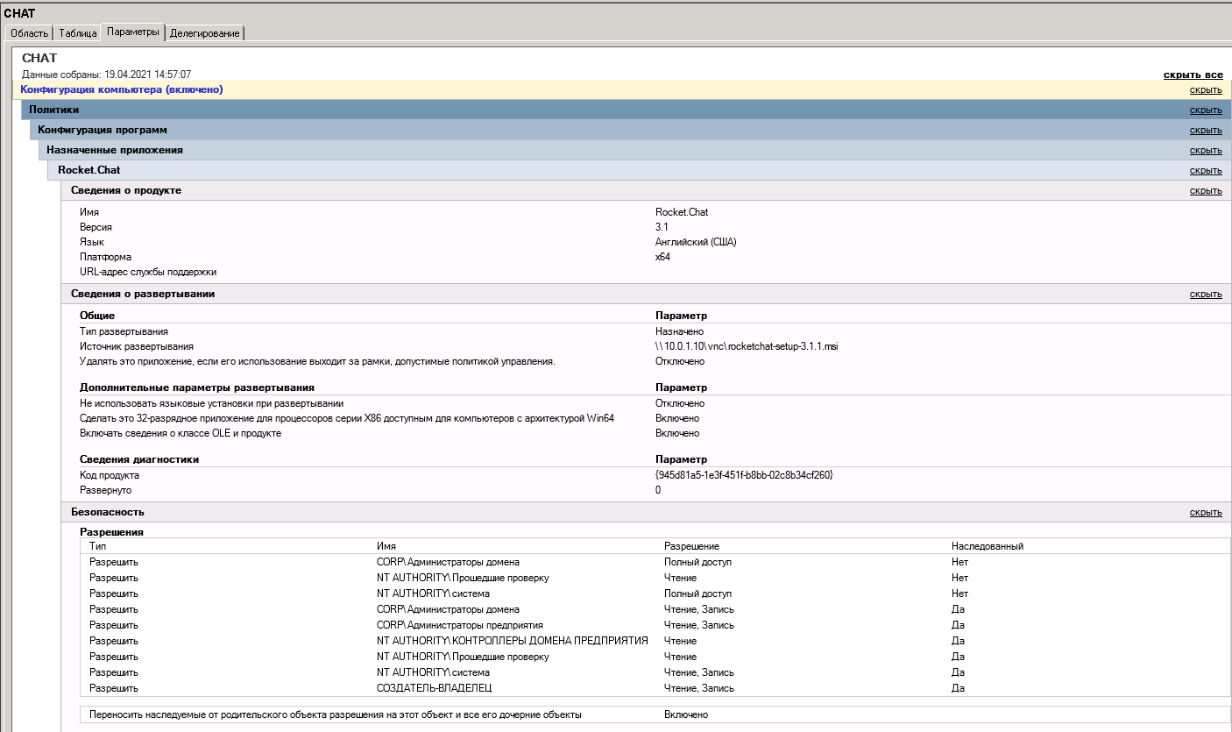Click the Сведения диагностики subsection heading
The height and width of the screenshot is (732, 1232).
point(139,459)
